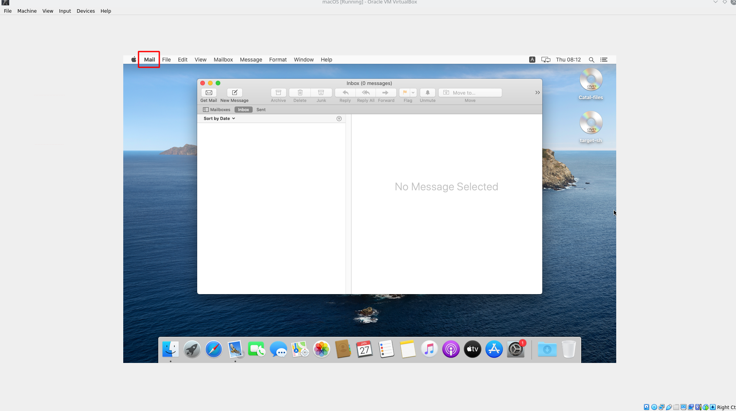The image size is (736, 411).
Task: Open the Sort by Date dropdown
Action: (x=219, y=119)
